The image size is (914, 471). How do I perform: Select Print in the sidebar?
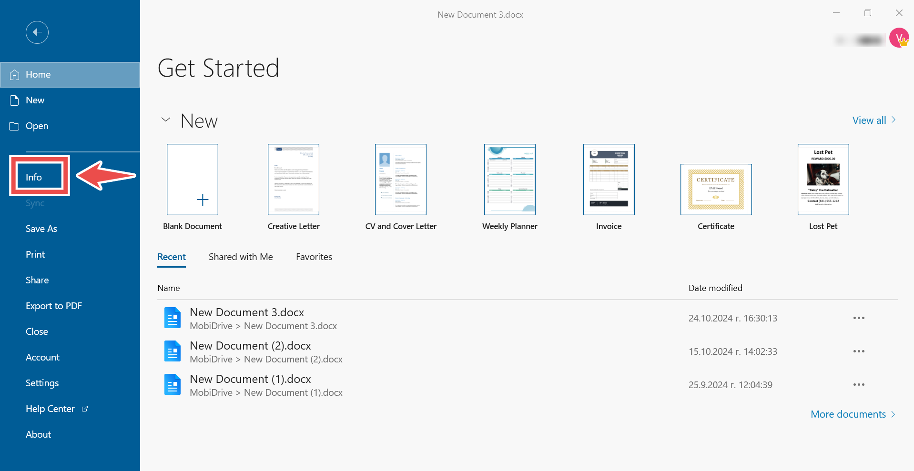(35, 254)
